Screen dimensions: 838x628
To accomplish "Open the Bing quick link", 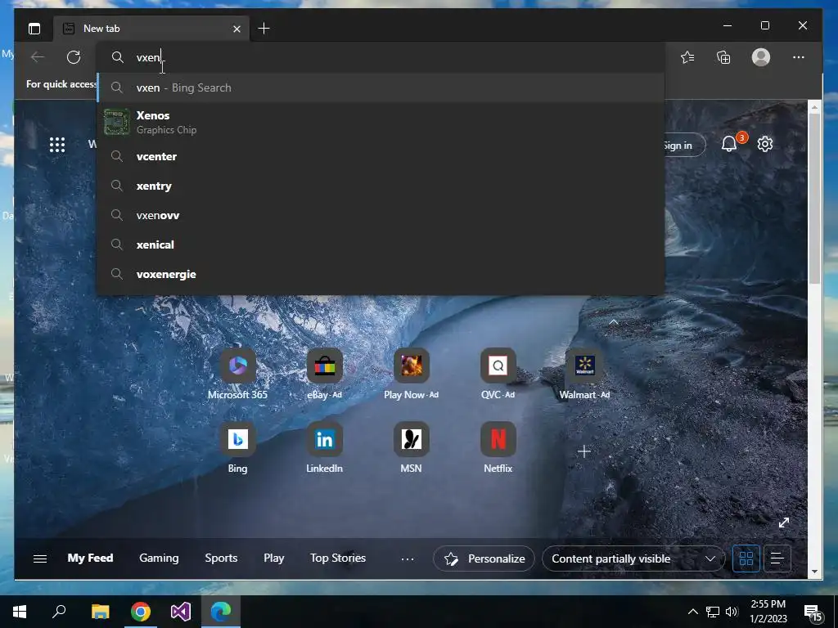I will [x=238, y=447].
